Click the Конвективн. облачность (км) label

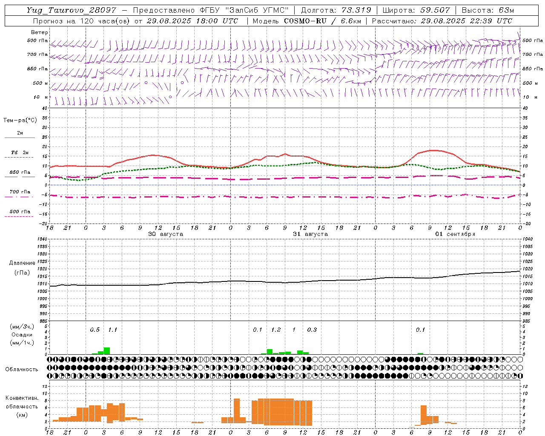(22, 406)
